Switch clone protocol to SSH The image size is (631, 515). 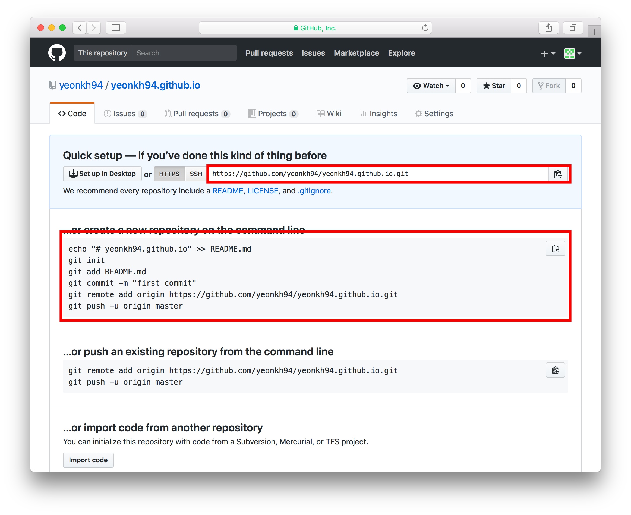click(196, 174)
